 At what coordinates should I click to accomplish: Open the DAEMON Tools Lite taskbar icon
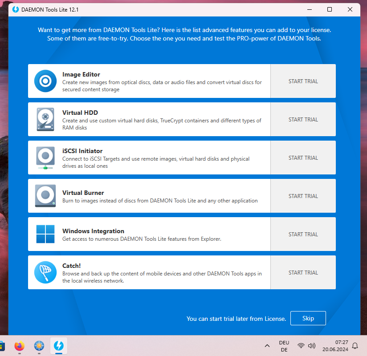59,346
